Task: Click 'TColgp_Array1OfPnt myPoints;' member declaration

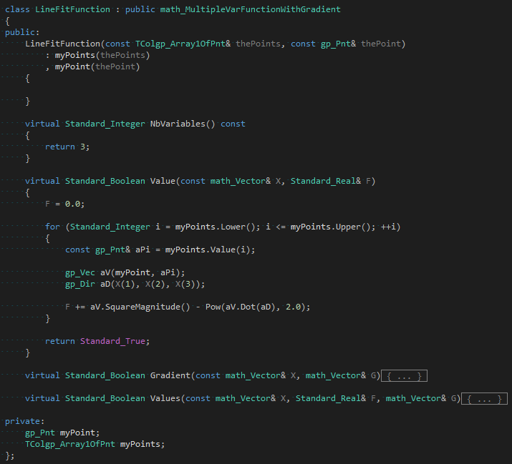Action: (95, 444)
